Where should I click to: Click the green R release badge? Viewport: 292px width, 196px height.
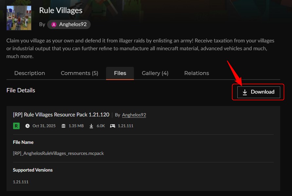16,126
